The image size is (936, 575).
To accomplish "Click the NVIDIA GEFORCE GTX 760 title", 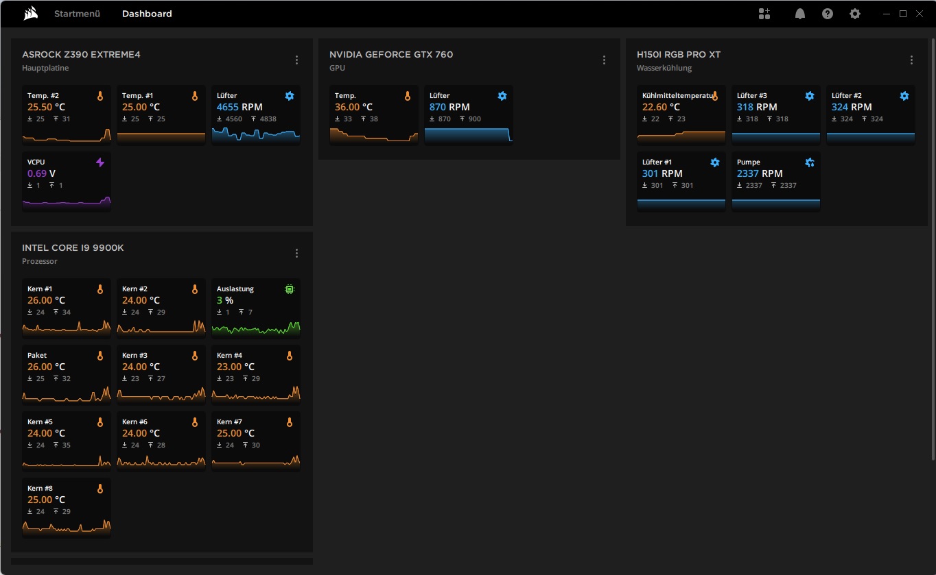I will pos(391,55).
